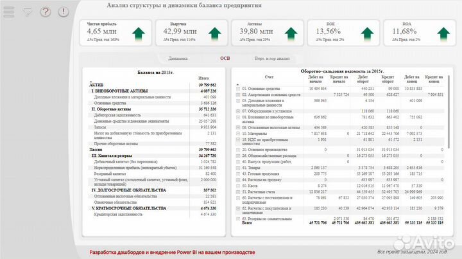Switch to the Динамика tab
Viewport: 462px width, 259px height.
pyautogui.click(x=178, y=58)
